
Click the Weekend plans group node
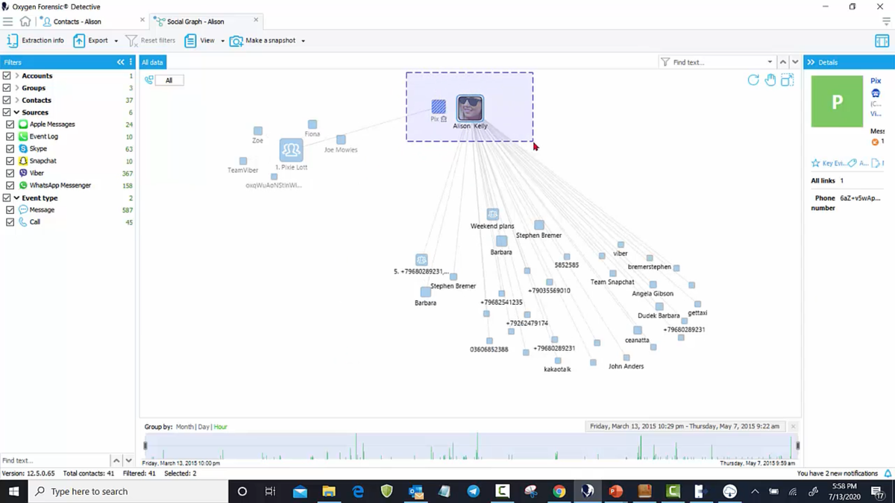(492, 215)
